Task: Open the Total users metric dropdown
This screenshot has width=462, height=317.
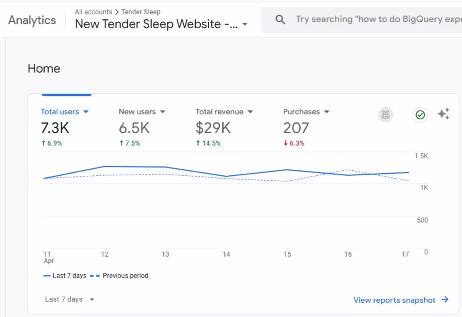Action: coord(86,112)
